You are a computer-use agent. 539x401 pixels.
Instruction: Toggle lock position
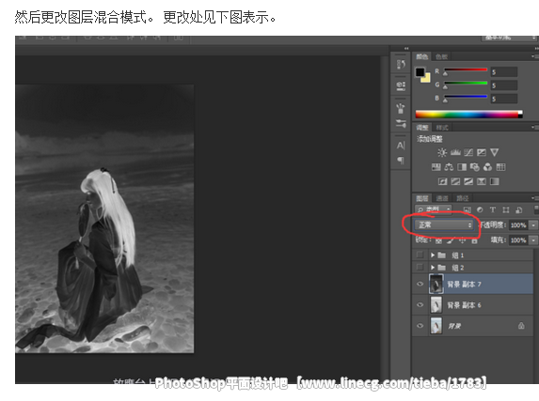(x=463, y=240)
